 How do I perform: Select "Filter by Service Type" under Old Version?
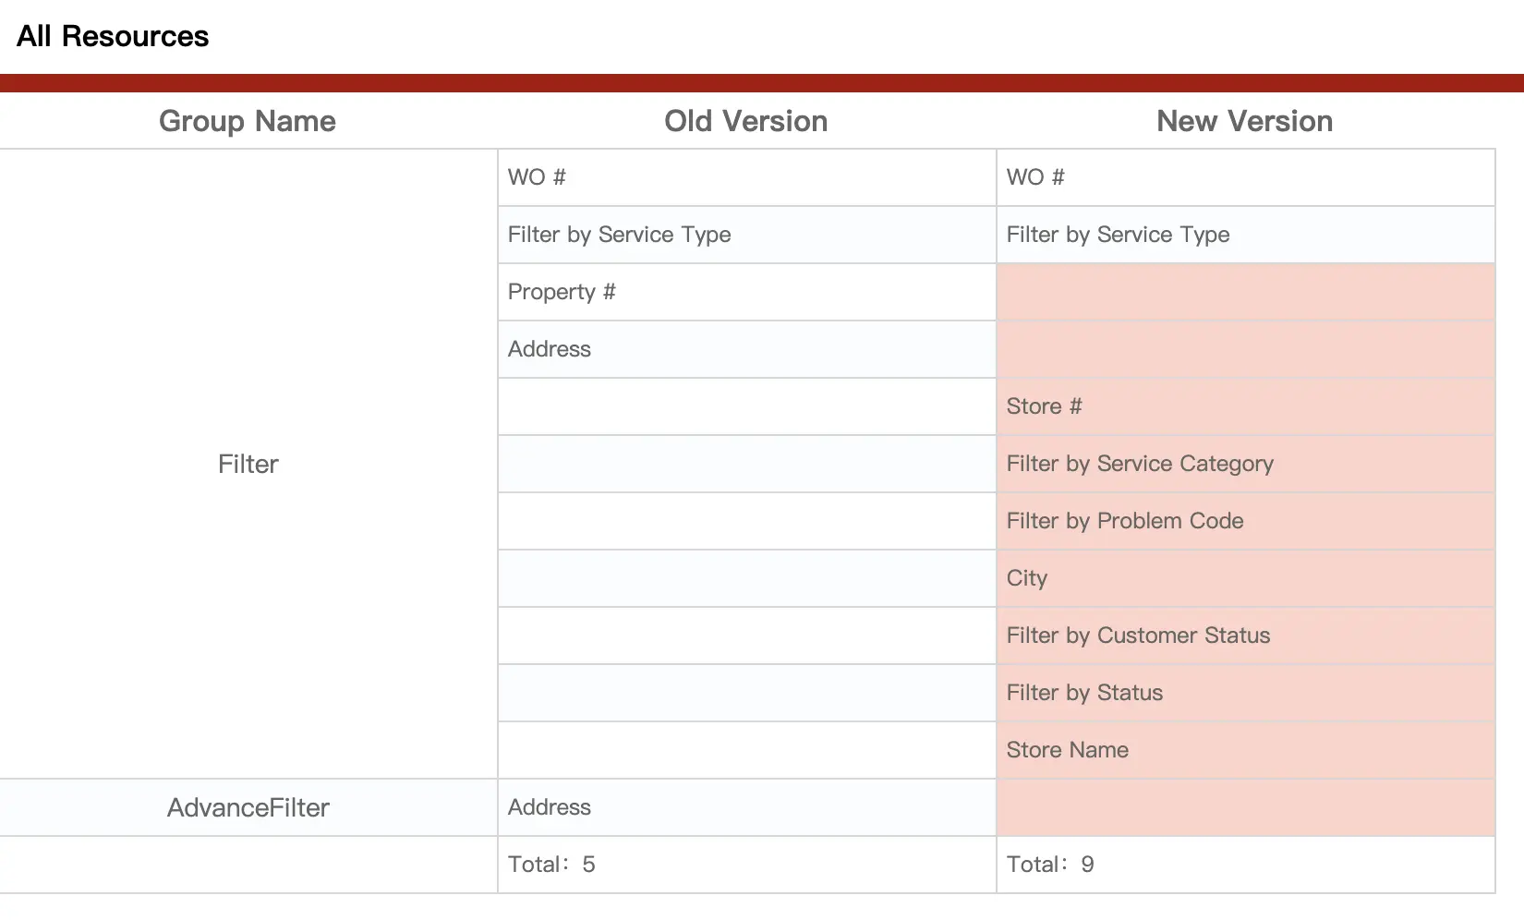[747, 235]
